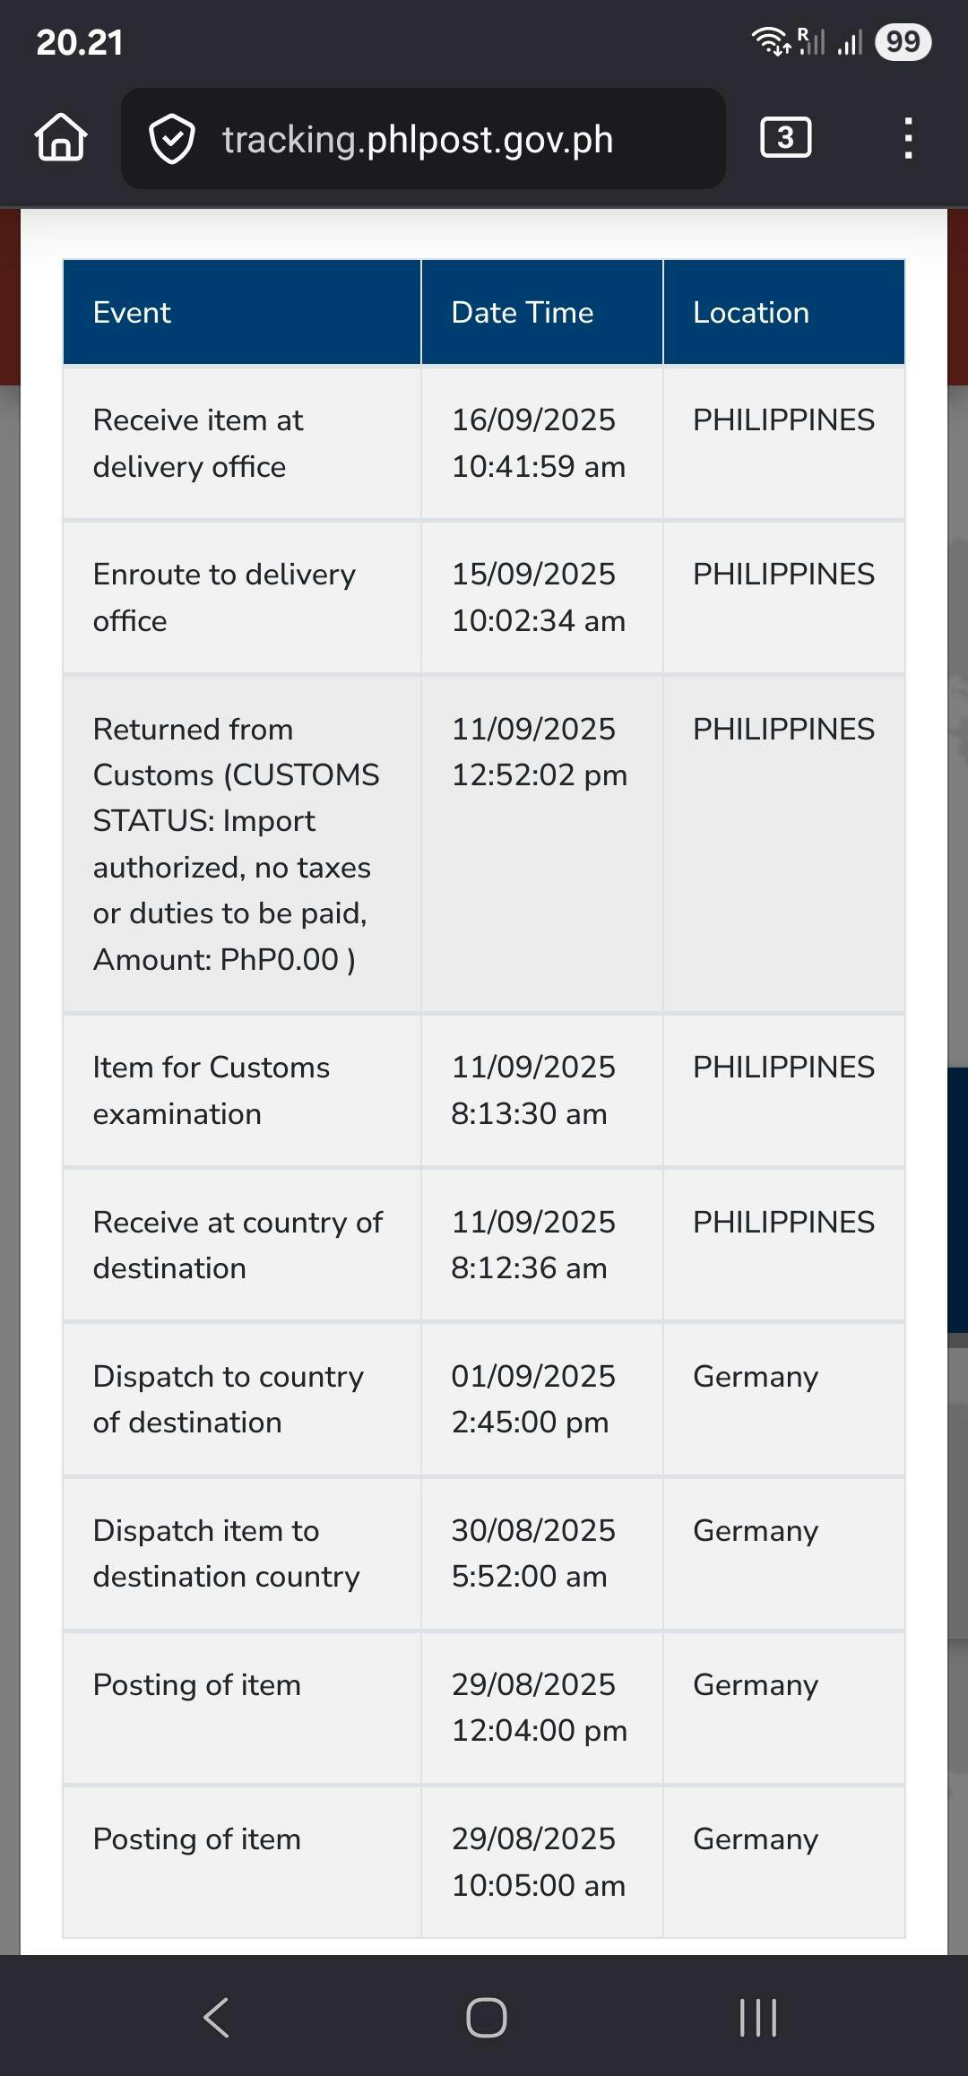This screenshot has width=968, height=2076.
Task: Tap the Wi-Fi status icon
Action: click(769, 41)
